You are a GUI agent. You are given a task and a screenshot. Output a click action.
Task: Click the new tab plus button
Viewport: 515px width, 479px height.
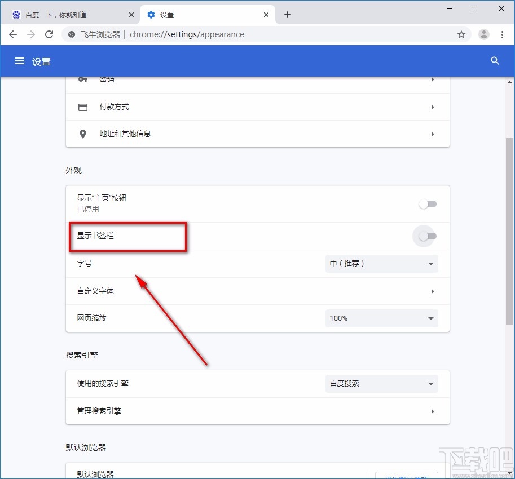287,14
